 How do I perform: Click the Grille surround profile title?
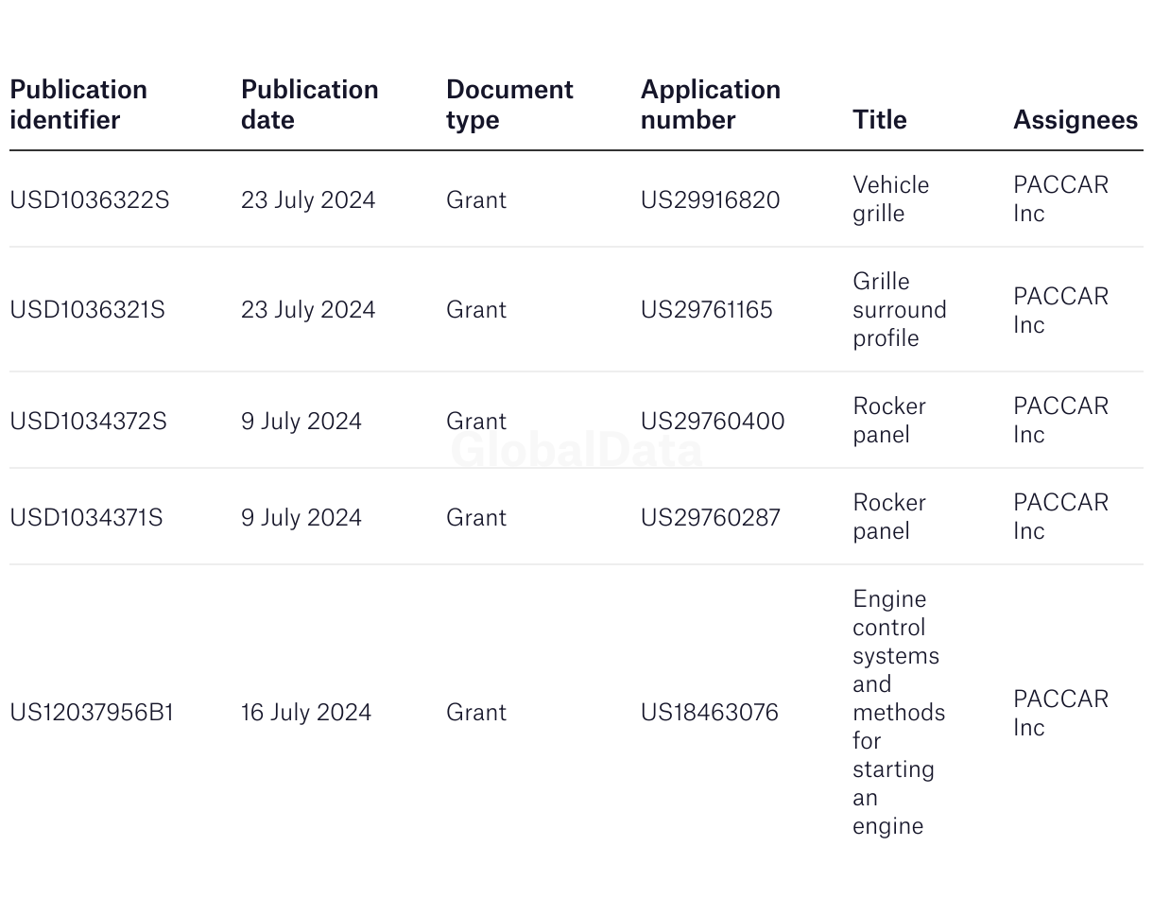tap(899, 310)
